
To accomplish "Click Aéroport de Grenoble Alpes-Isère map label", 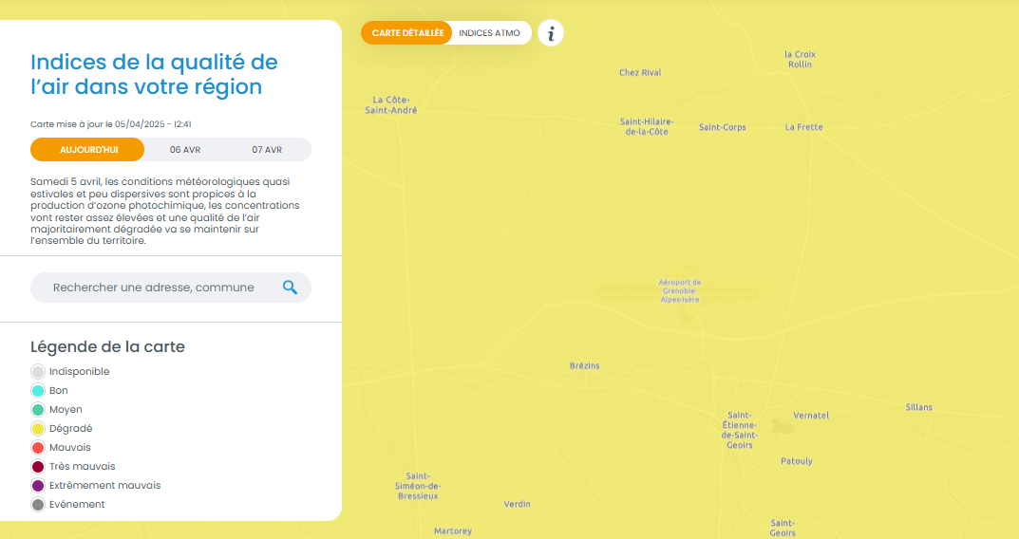I will tap(680, 290).
